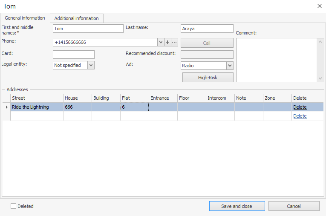
Task: Click Delete link in the empty row
Action: tap(300, 116)
